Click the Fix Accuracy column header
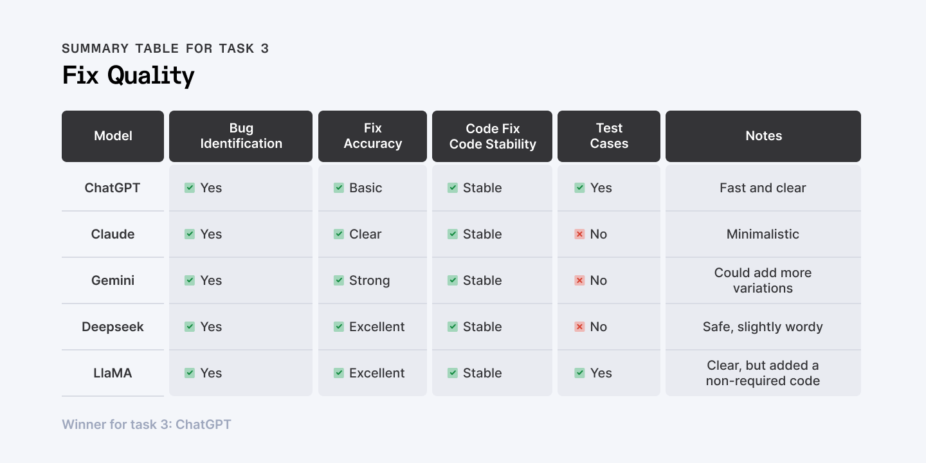926x463 pixels. pyautogui.click(x=372, y=136)
